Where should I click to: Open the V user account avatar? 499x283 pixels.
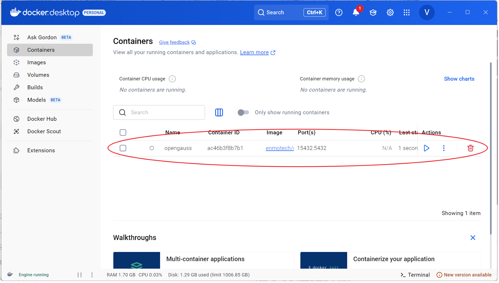click(x=427, y=12)
